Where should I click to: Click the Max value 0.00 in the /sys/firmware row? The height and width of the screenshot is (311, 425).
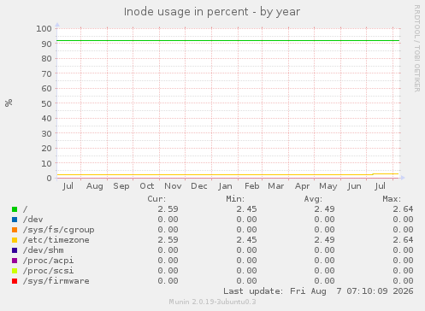[403, 281]
